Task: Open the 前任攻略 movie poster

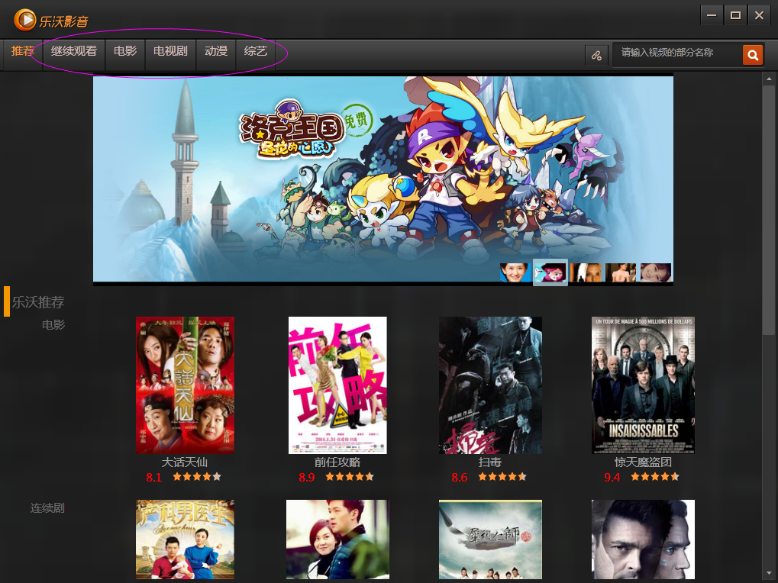Action: pos(337,385)
